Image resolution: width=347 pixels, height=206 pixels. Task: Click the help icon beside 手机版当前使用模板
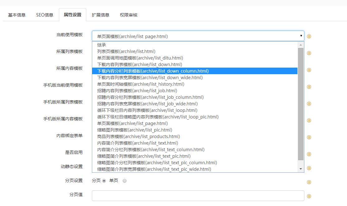coord(309,87)
